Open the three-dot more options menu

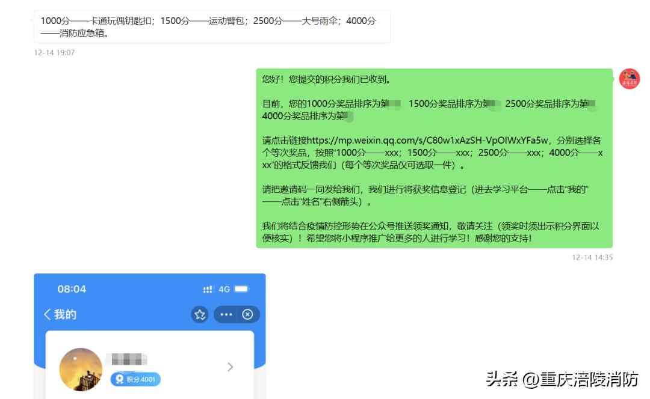226,314
